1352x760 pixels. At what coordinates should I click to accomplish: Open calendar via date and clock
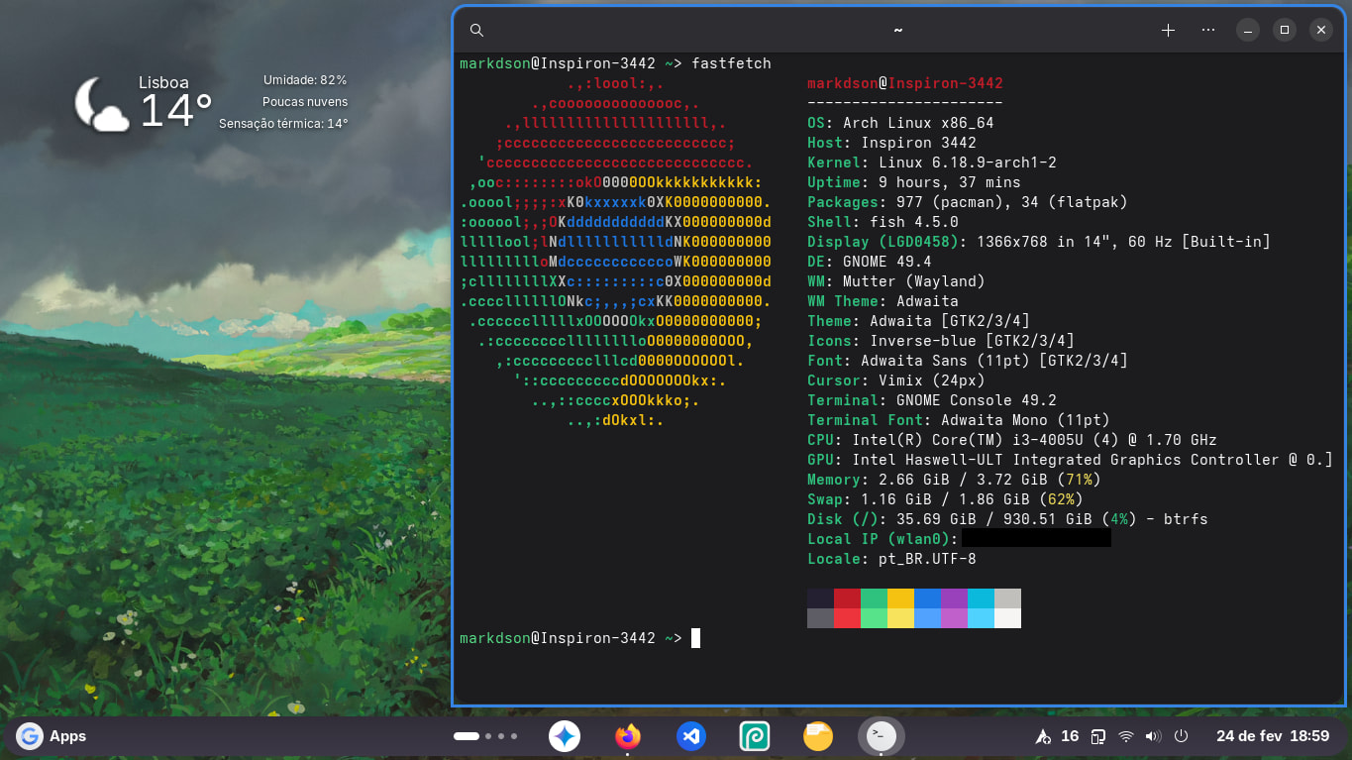click(1272, 736)
